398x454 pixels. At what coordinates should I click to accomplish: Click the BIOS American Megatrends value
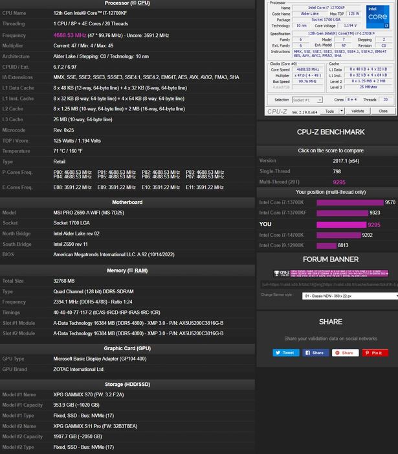pyautogui.click(x=114, y=254)
